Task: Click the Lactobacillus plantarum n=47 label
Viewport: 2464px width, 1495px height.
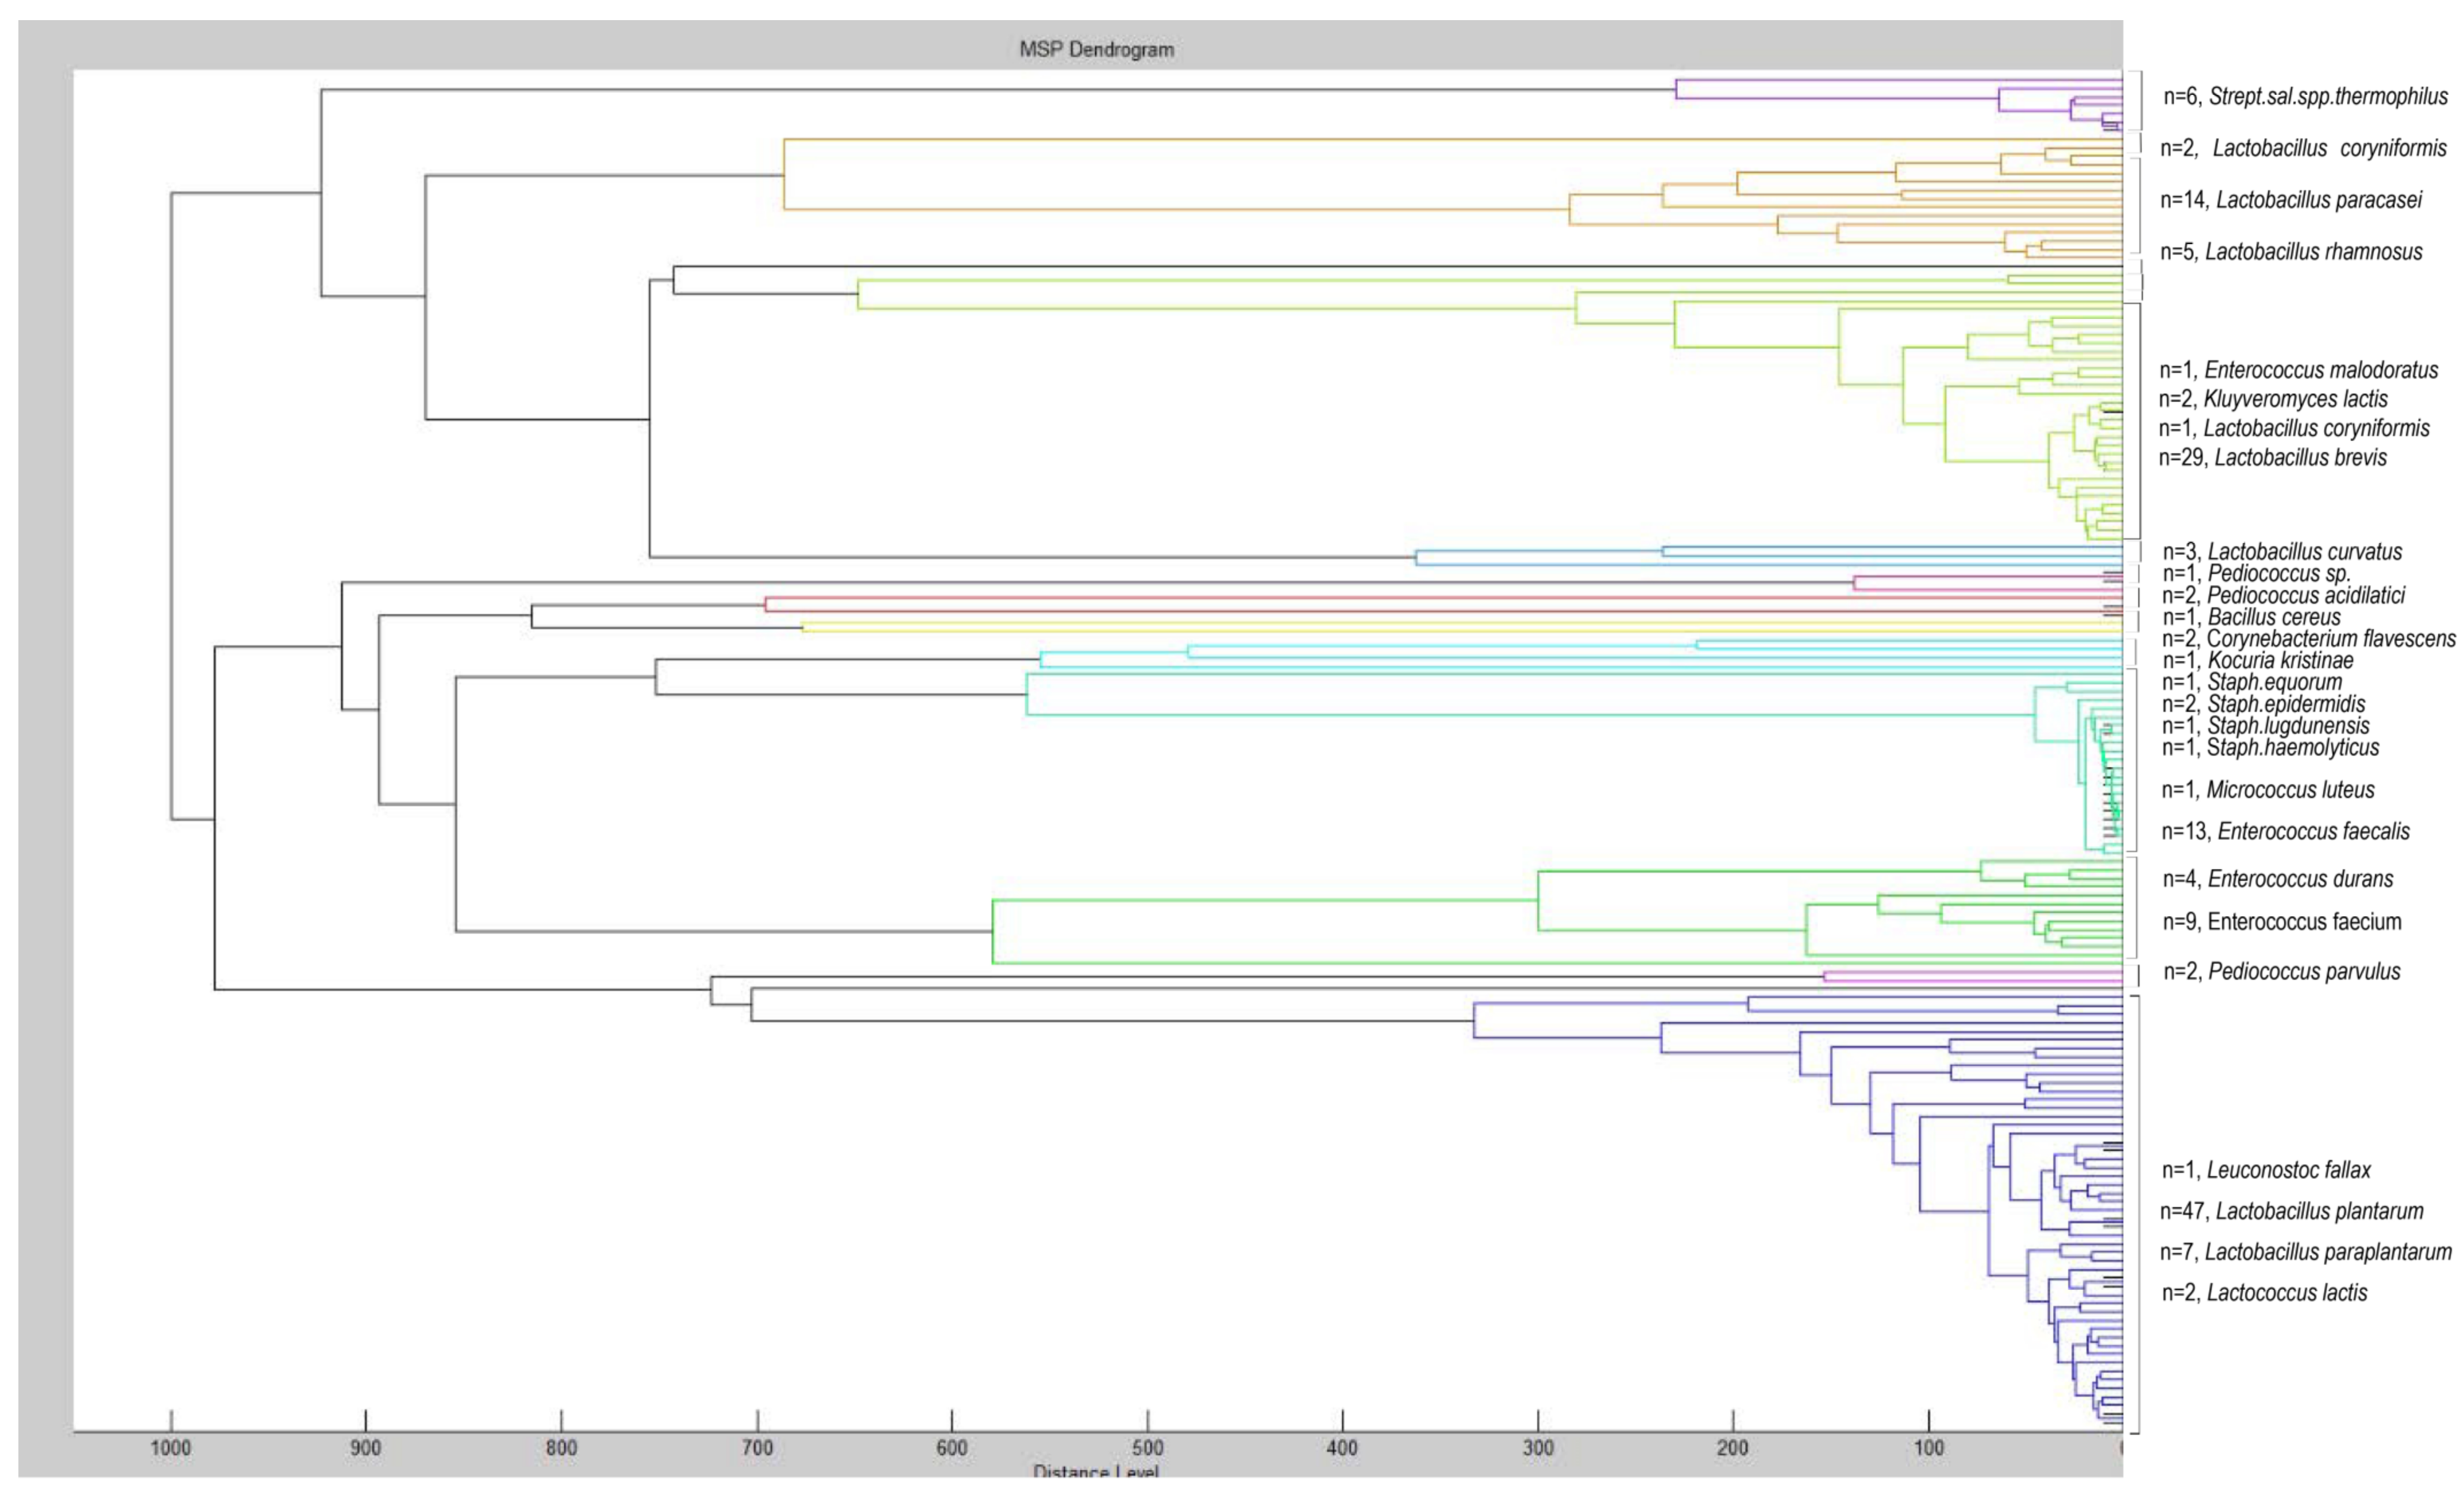Action: click(2291, 1212)
